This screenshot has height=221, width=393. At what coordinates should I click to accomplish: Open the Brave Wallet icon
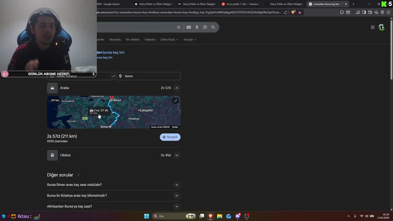[370, 12]
